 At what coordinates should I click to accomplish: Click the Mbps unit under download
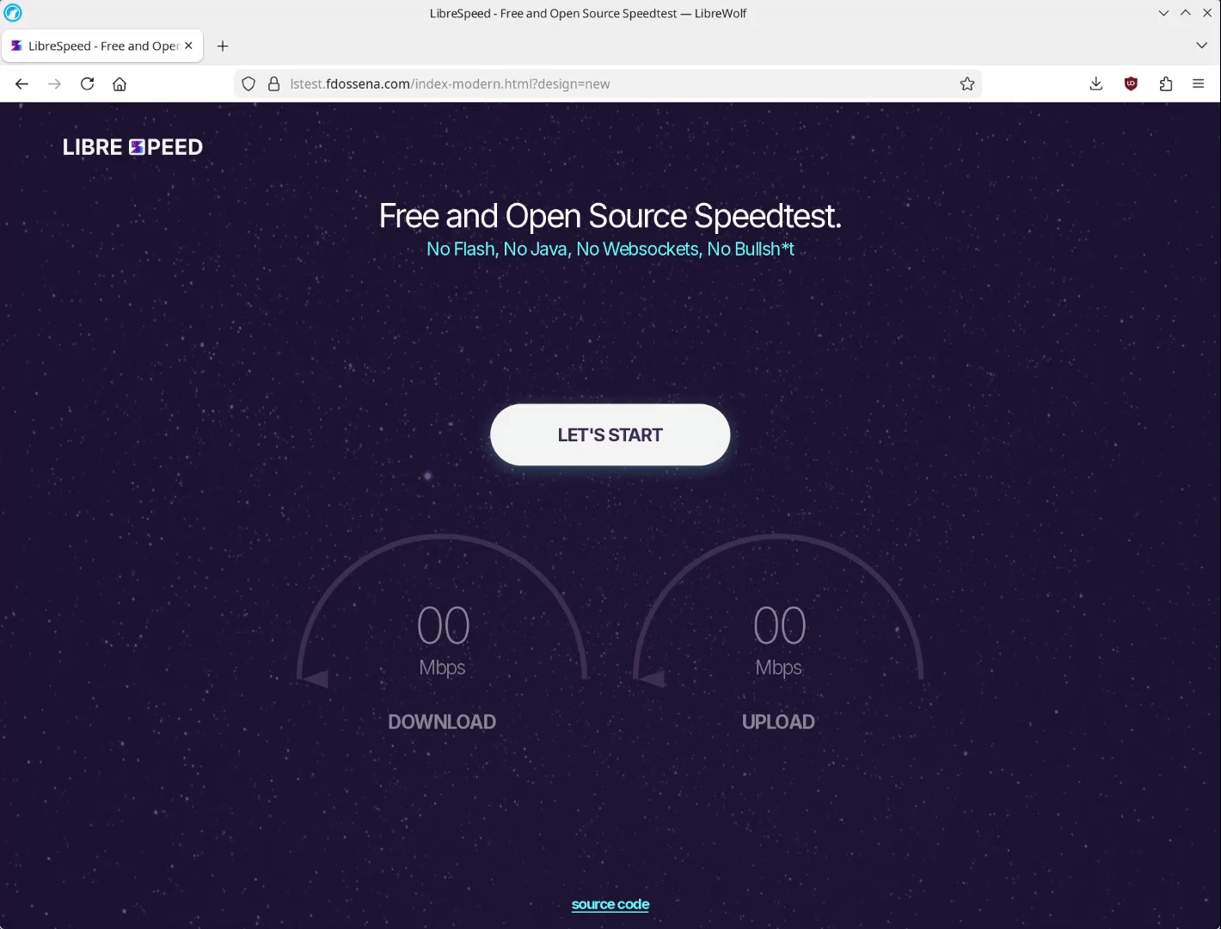[x=442, y=668]
